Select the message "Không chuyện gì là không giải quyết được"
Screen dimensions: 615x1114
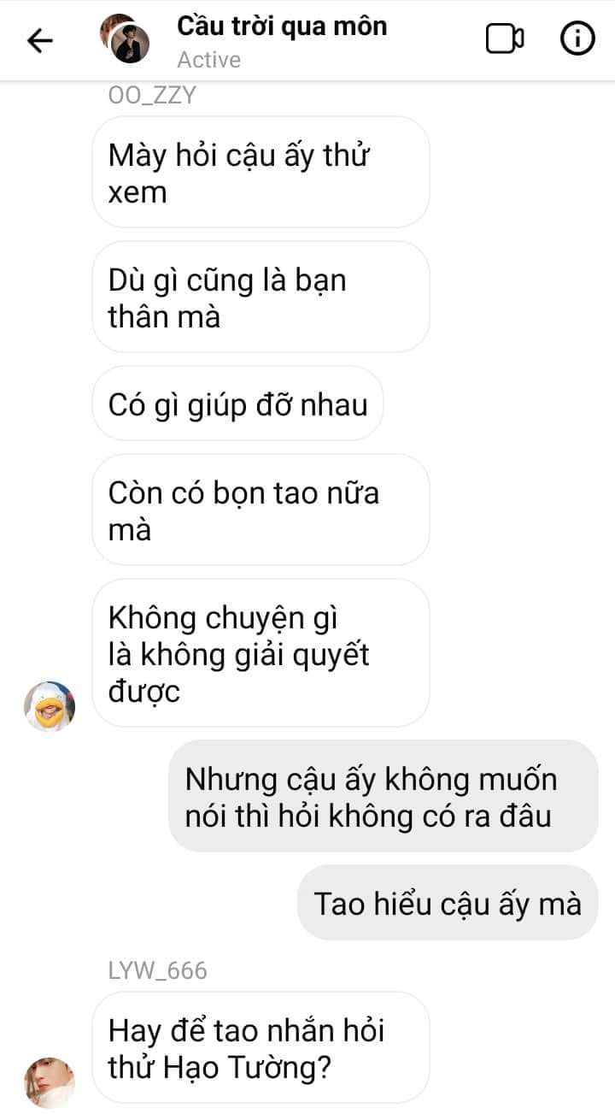(x=261, y=654)
